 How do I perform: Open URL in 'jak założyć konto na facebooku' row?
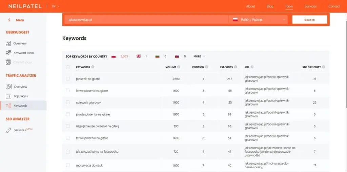tap(270, 152)
